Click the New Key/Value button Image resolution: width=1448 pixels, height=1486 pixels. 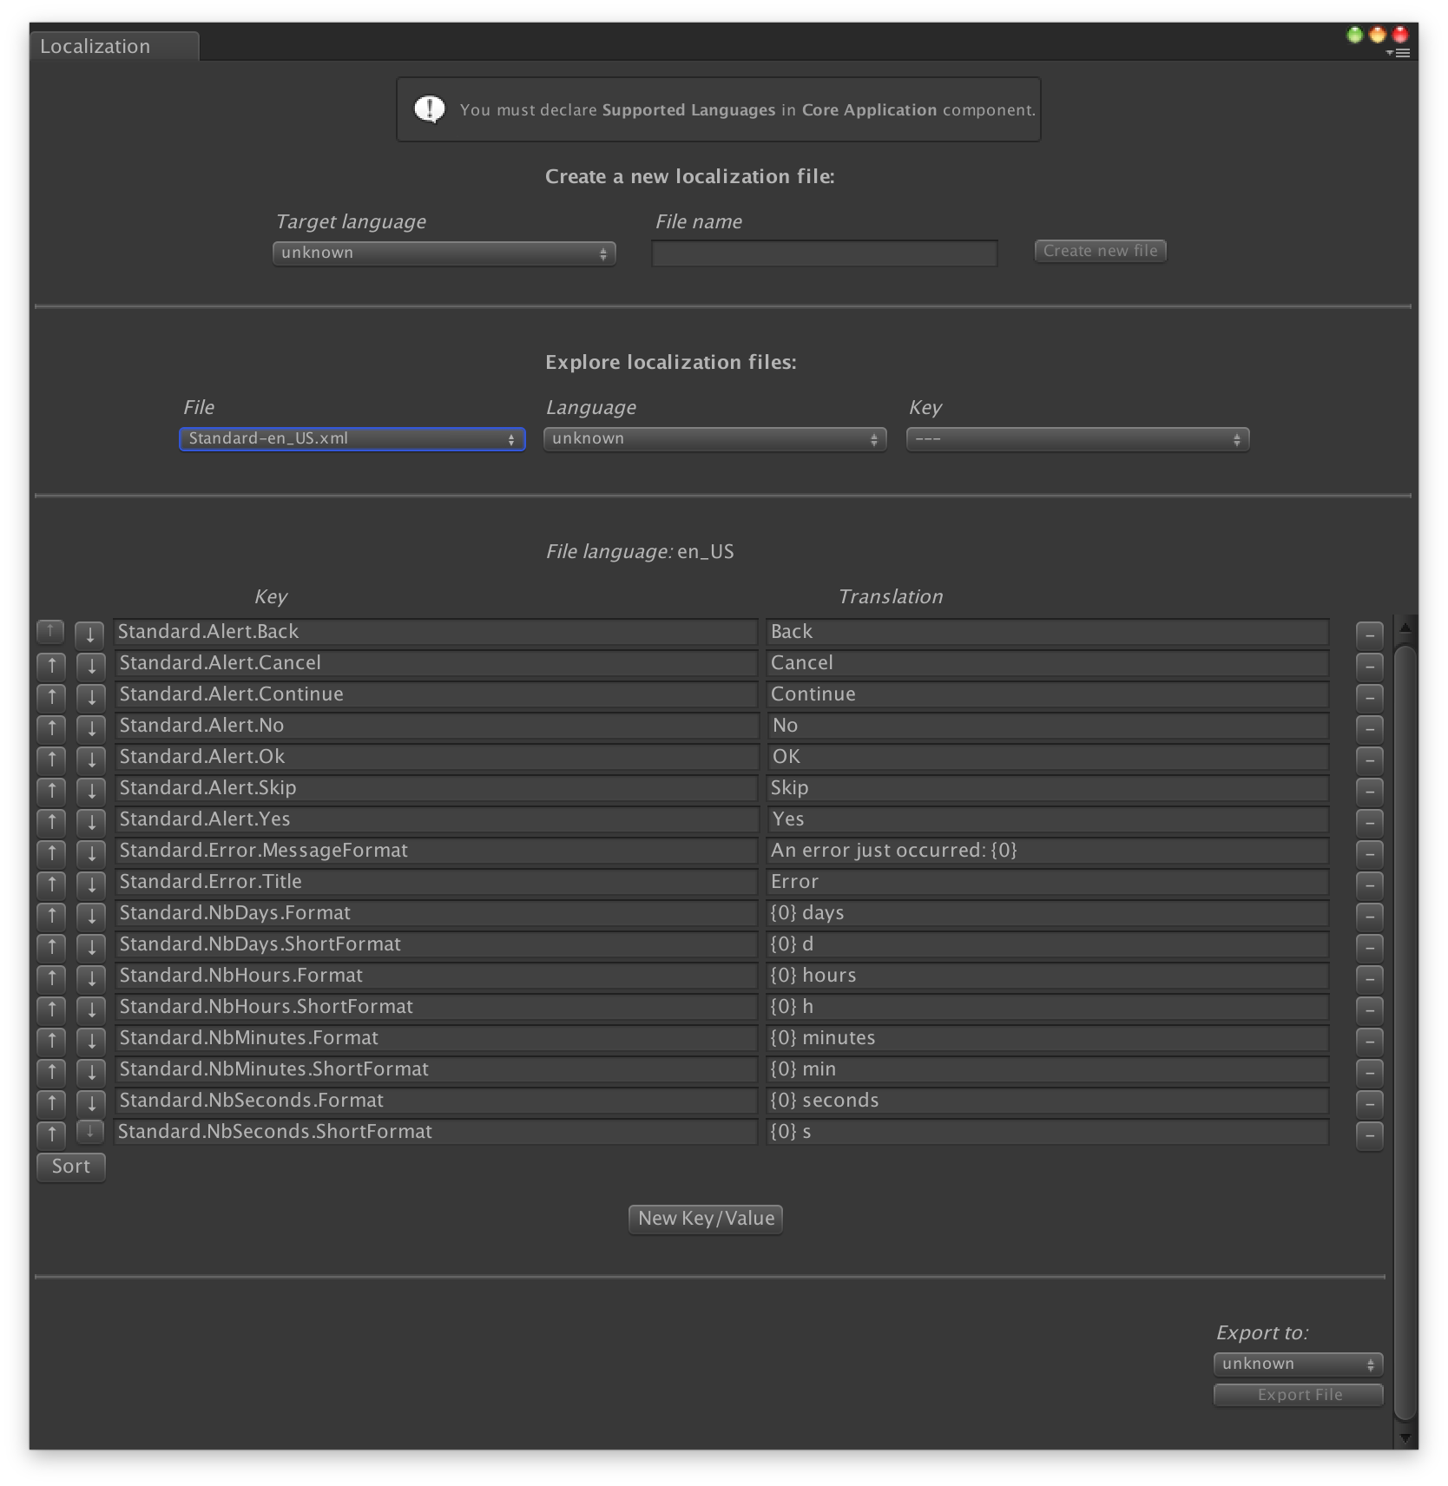point(706,1219)
